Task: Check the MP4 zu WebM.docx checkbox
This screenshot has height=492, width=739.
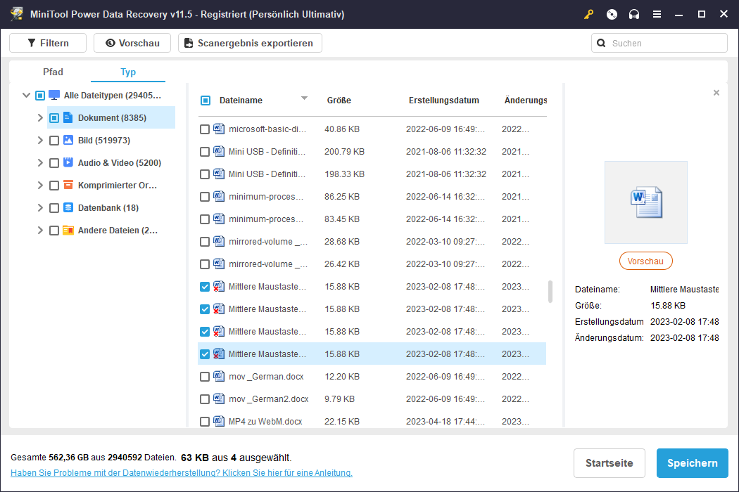Action: pos(205,422)
